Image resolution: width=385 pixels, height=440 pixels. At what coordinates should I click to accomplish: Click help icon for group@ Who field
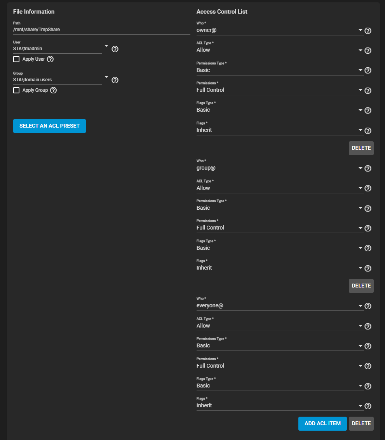(x=368, y=168)
